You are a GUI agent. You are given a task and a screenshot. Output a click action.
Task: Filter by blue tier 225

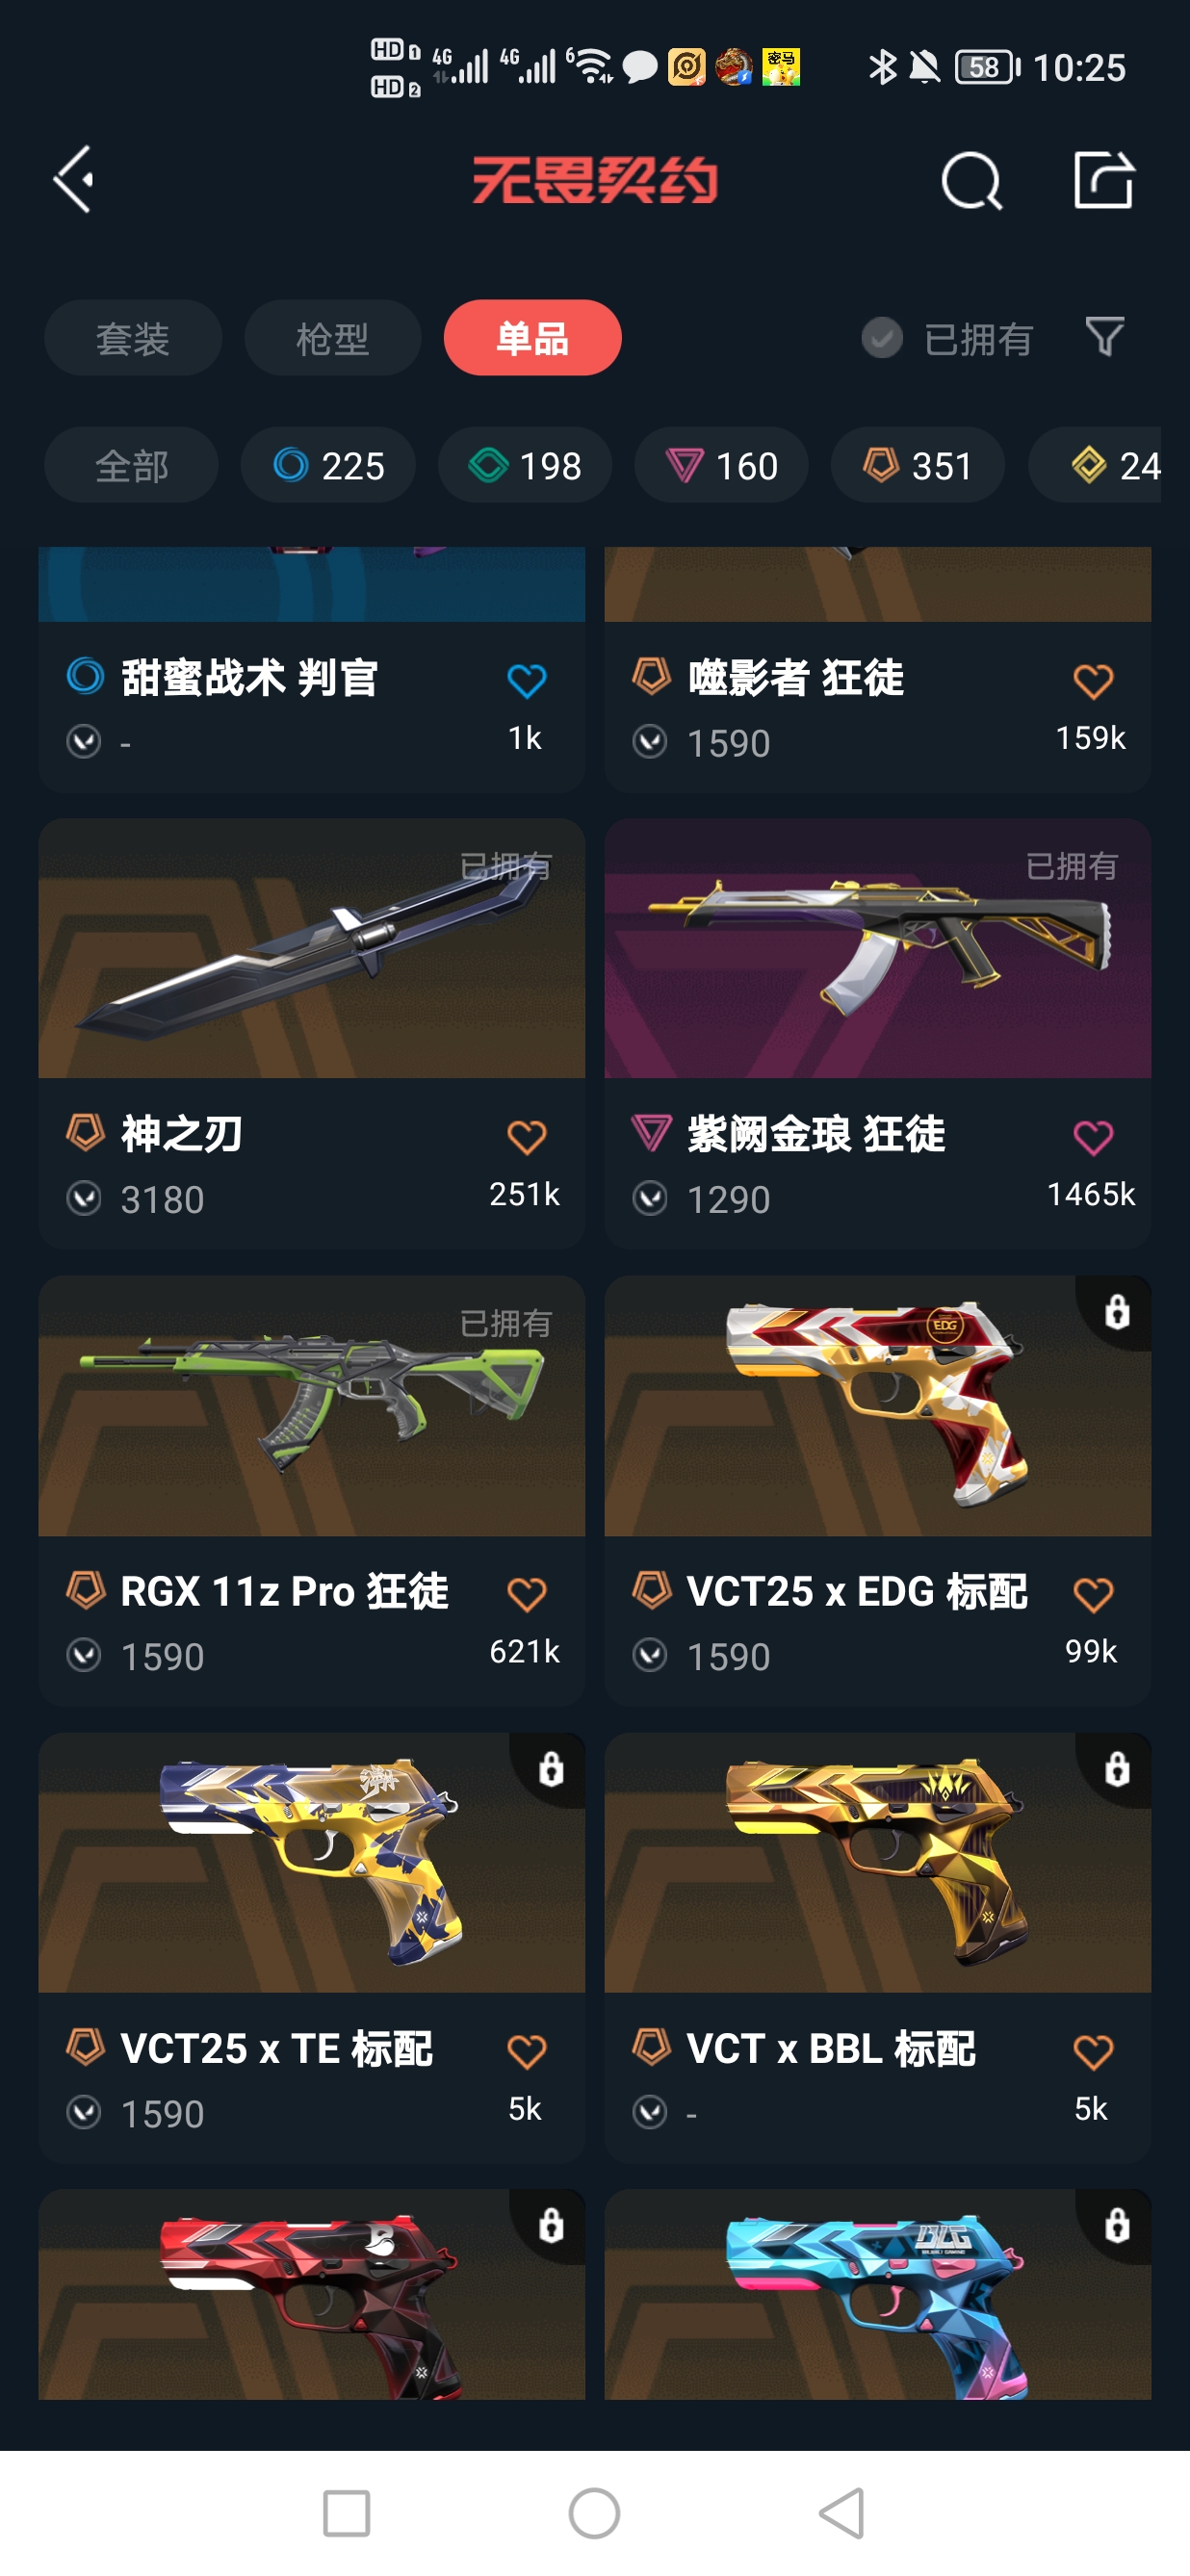328,465
